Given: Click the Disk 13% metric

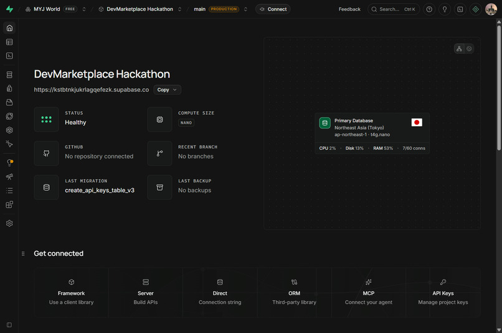Looking at the screenshot, I should (x=354, y=148).
